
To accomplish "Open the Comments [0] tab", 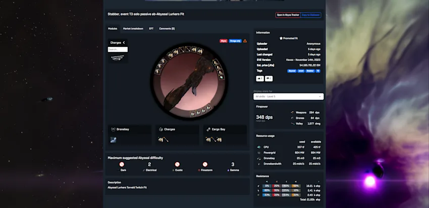I will click(167, 29).
